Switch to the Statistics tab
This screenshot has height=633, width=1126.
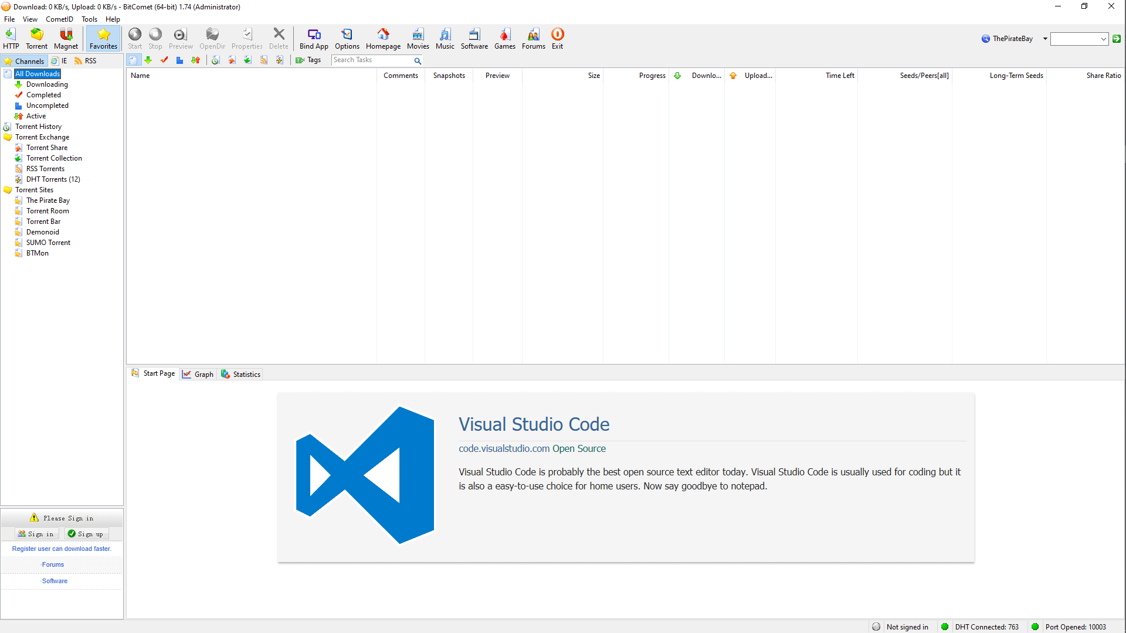[246, 374]
